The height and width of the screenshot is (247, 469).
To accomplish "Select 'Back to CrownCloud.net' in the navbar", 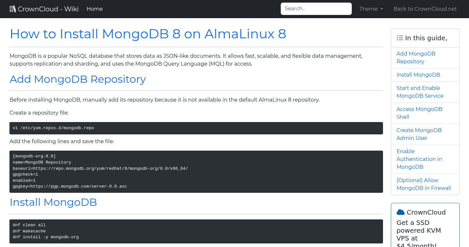I will tap(425, 9).
